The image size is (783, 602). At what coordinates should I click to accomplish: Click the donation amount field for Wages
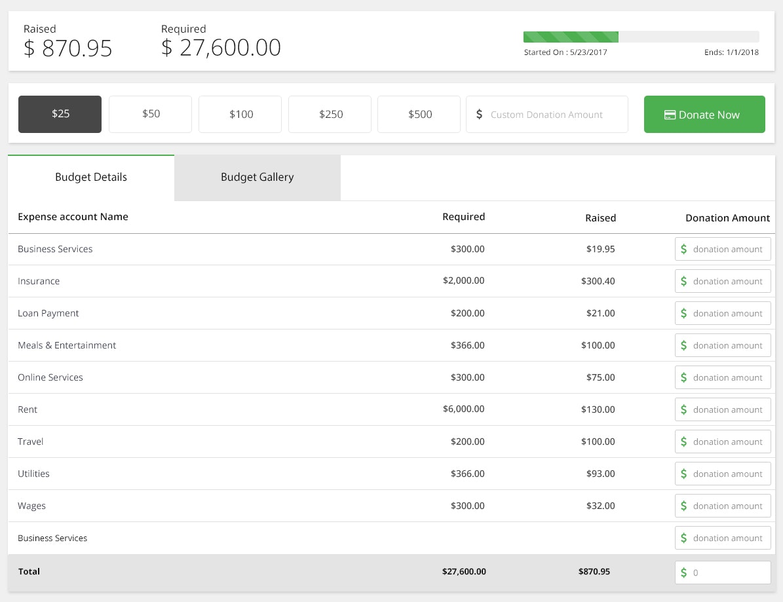(723, 506)
